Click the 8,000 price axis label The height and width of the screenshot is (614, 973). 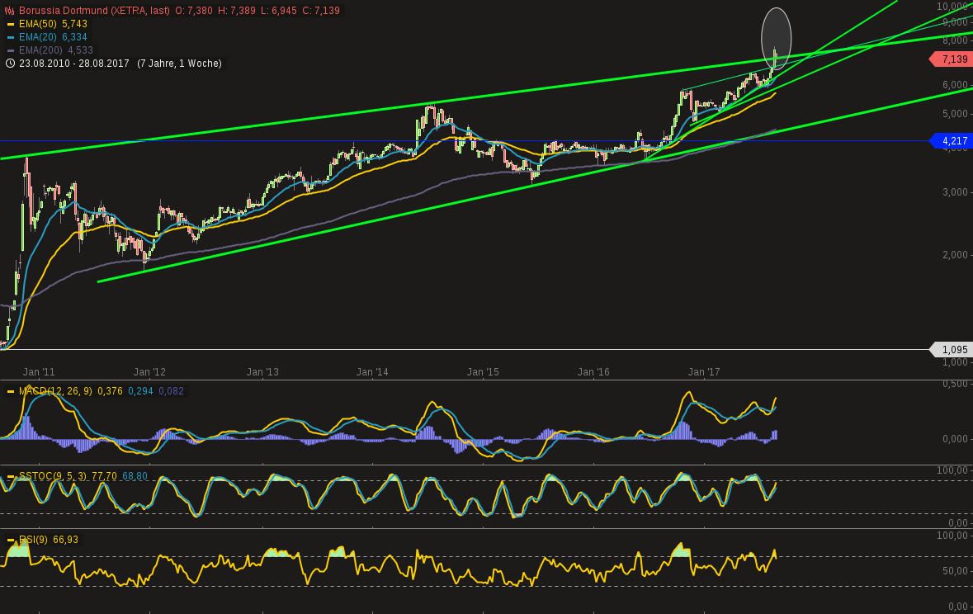(x=955, y=40)
